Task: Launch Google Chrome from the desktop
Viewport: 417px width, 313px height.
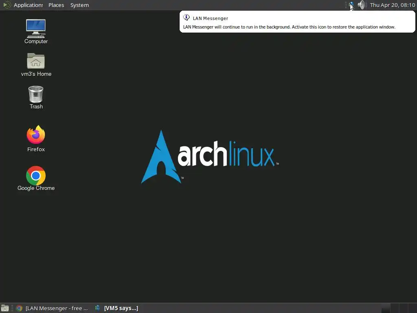Action: pyautogui.click(x=36, y=179)
